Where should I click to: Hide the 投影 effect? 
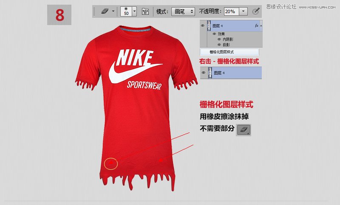coord(219,45)
